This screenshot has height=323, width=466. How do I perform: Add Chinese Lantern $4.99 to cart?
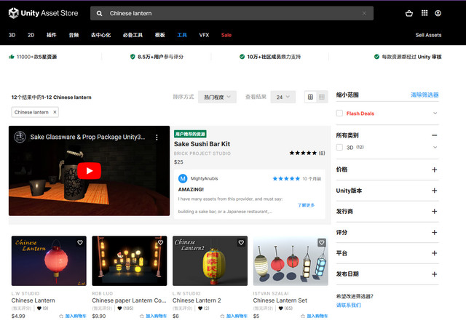coord(73,316)
